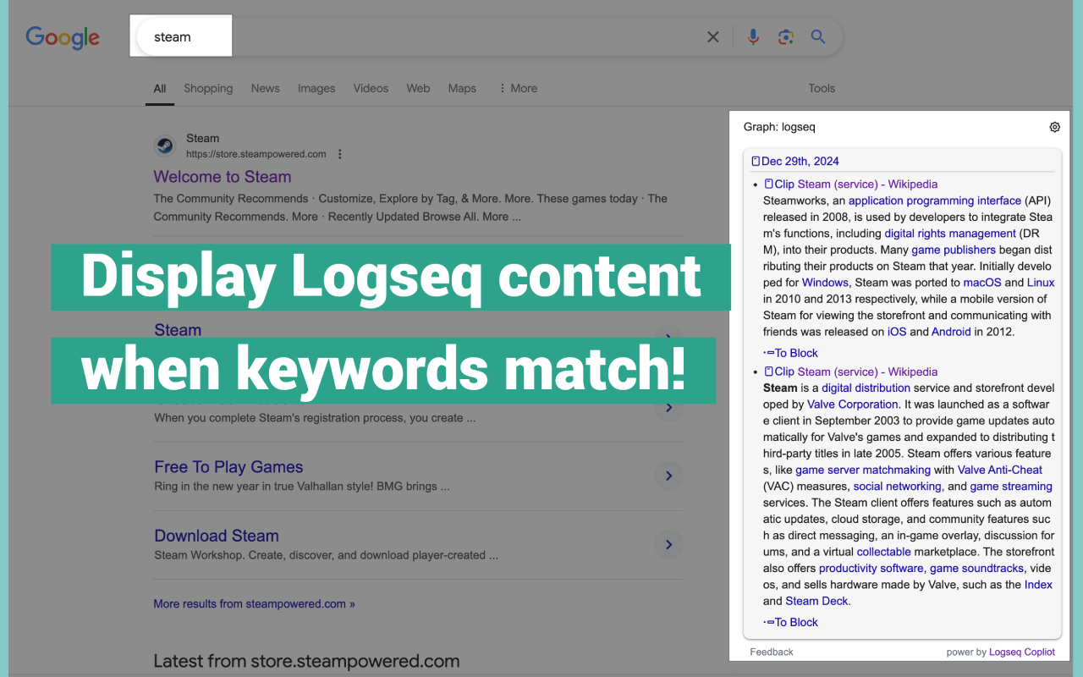Clear the search box with the X icon
Image resolution: width=1083 pixels, height=677 pixels.
[712, 36]
